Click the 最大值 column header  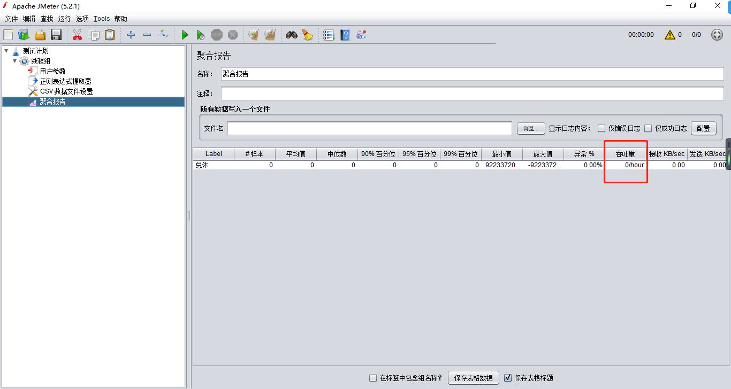point(543,154)
